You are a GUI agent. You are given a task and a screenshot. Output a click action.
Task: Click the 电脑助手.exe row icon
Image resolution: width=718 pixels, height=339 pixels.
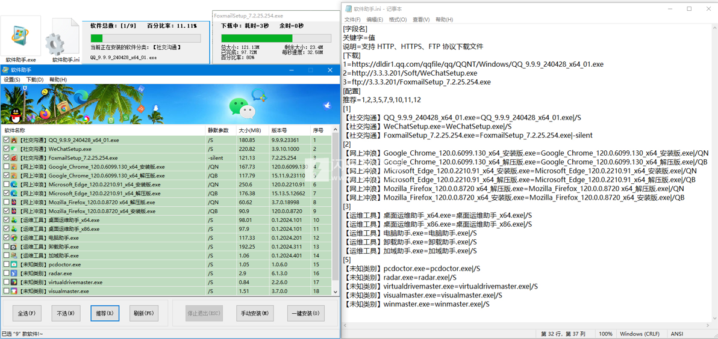click(14, 237)
